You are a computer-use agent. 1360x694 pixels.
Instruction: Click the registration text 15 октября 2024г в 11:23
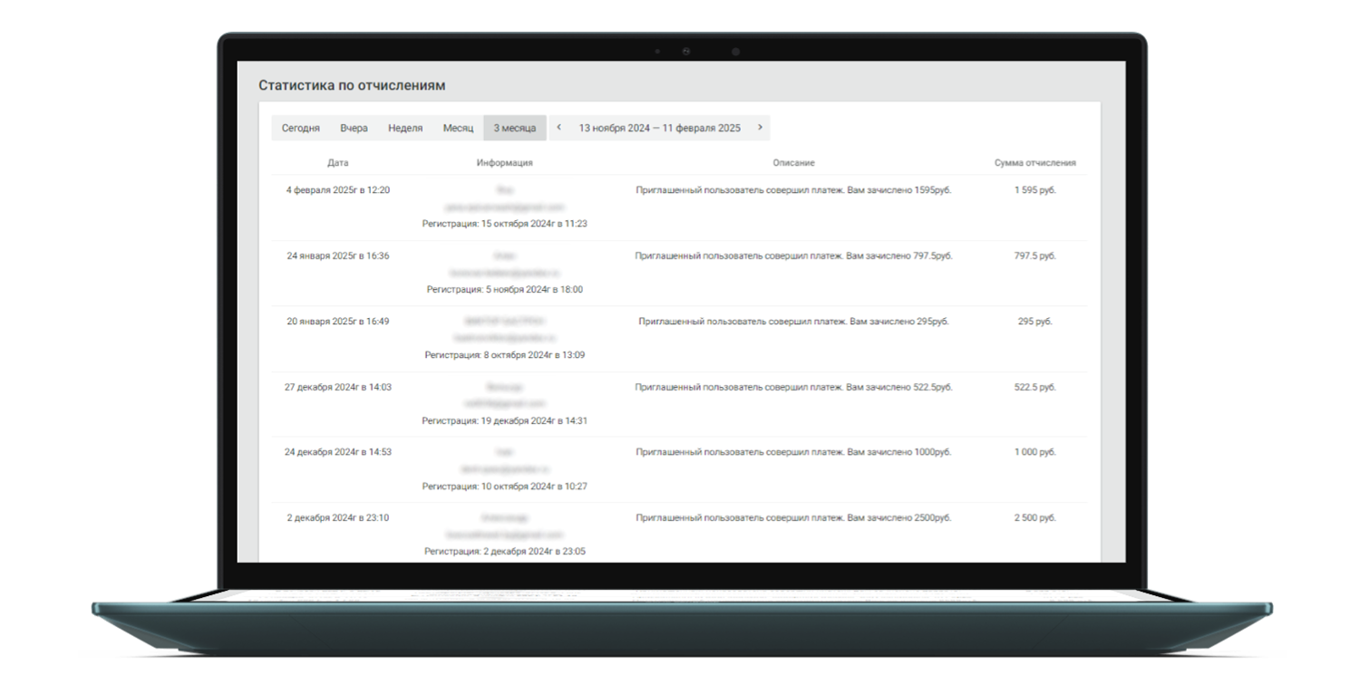(x=504, y=224)
